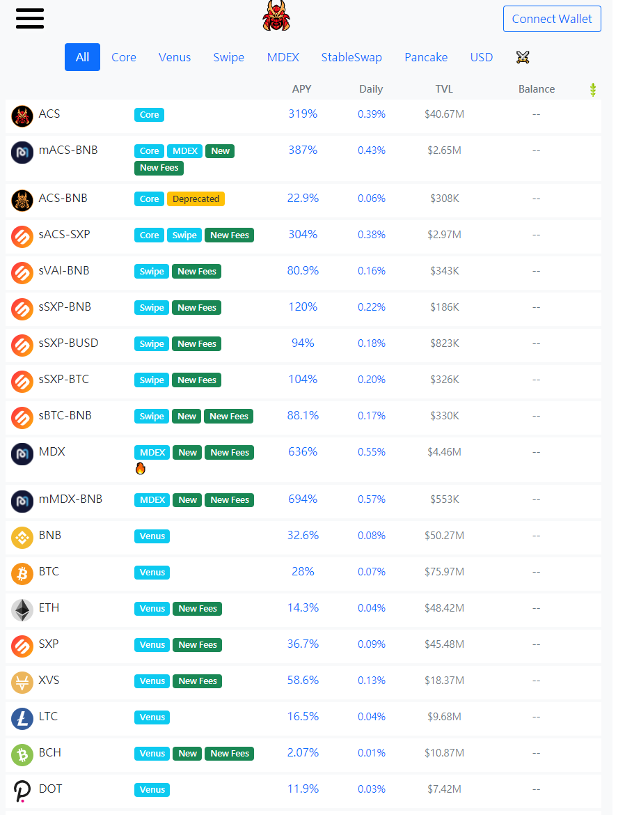Click the samurai helmet logo
Image resolution: width=625 pixels, height=815 pixels.
point(276,15)
